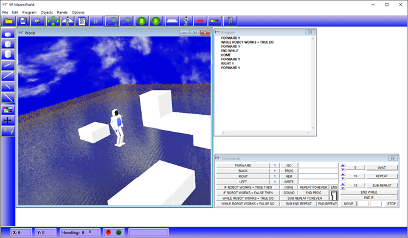Click the standing robot icon beside floor planes
The height and width of the screenshot is (238, 408).
(x=186, y=21)
